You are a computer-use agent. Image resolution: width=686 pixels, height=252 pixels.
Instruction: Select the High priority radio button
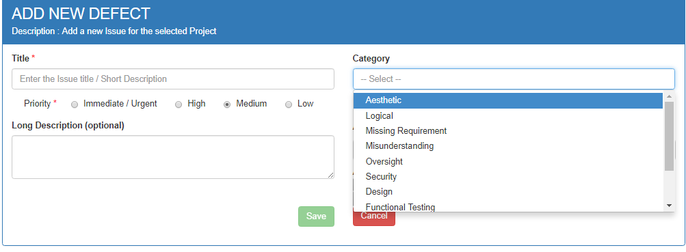[x=179, y=104]
